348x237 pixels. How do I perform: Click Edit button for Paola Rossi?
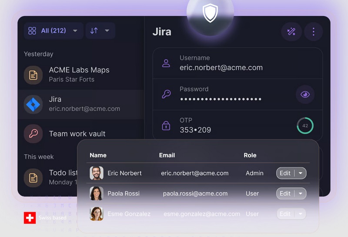click(x=285, y=194)
